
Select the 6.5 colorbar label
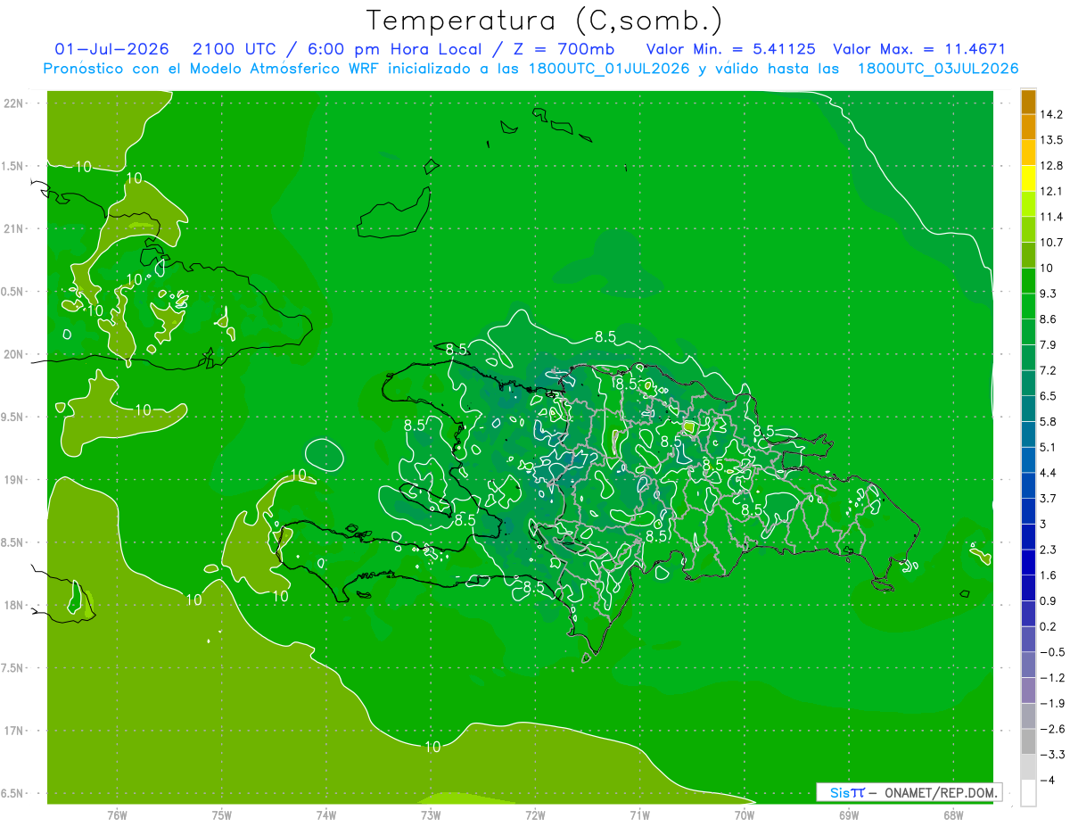(x=1048, y=396)
